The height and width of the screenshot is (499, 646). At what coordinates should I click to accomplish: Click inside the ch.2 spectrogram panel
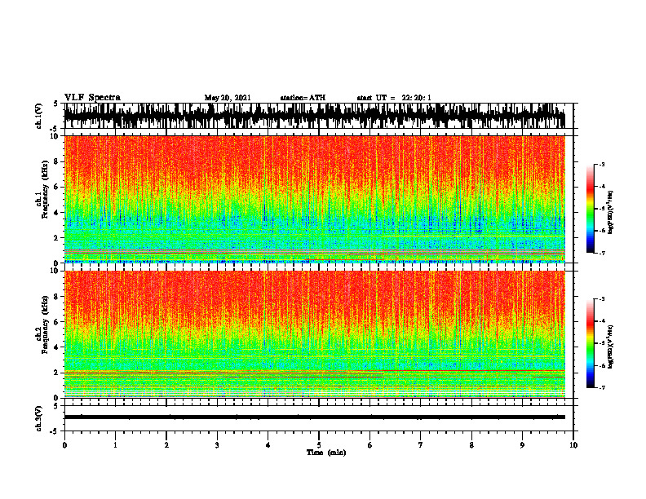315,334
